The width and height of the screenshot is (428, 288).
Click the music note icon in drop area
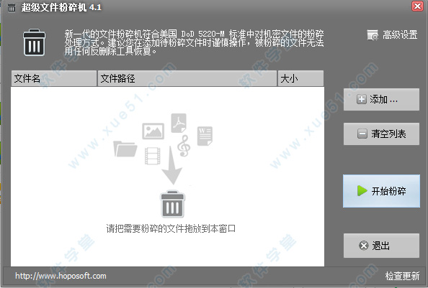[x=184, y=146]
